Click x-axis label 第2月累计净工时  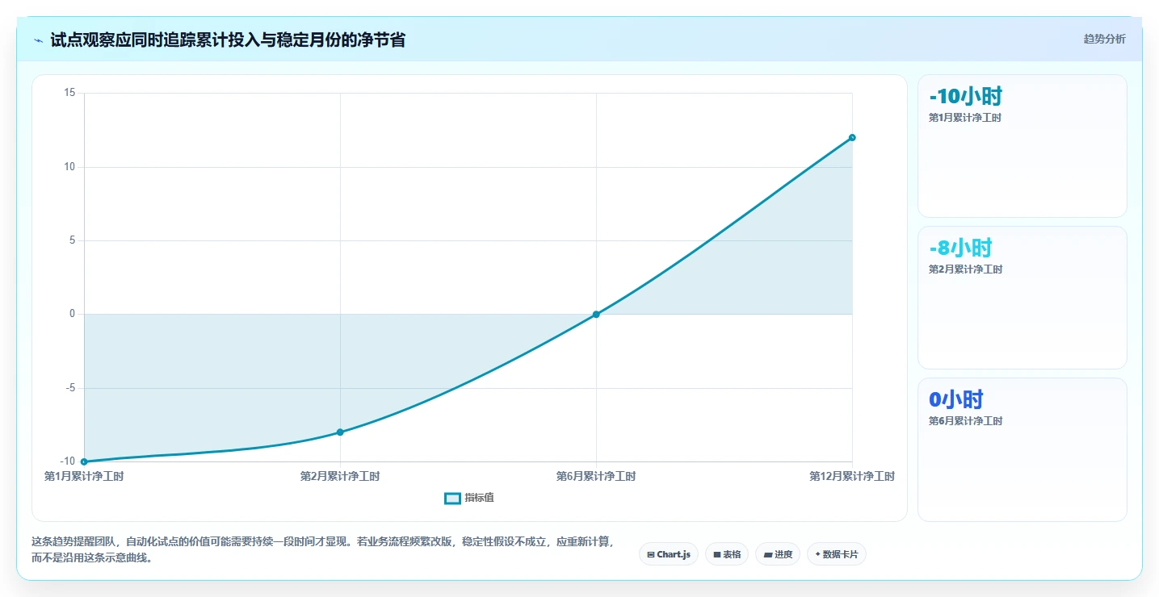pyautogui.click(x=340, y=477)
